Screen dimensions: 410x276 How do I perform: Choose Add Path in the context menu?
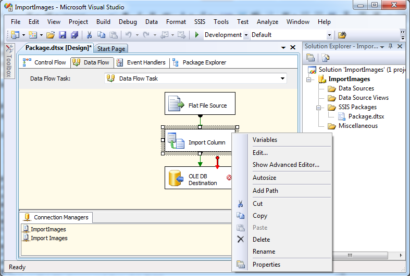(x=282, y=191)
